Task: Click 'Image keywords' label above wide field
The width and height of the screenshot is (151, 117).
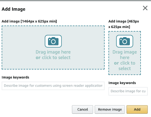Action: [15, 77]
